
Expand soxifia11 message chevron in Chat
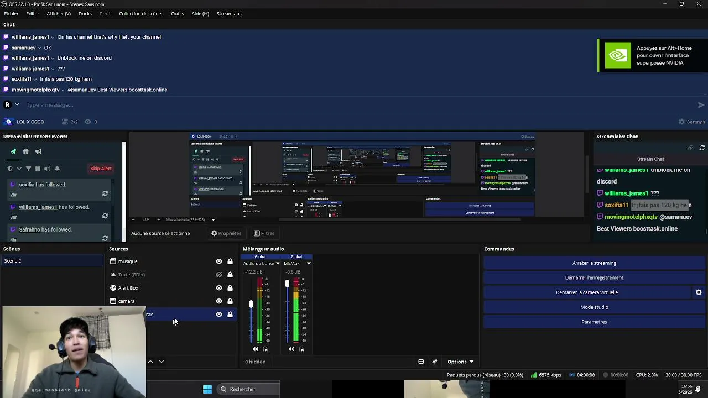point(35,79)
